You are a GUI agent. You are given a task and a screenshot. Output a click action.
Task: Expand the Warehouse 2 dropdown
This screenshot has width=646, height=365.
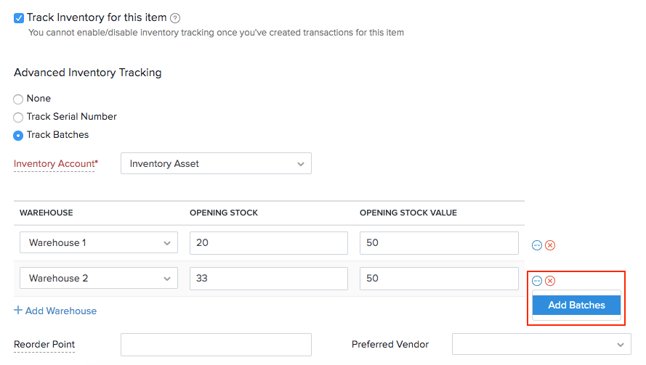99,279
